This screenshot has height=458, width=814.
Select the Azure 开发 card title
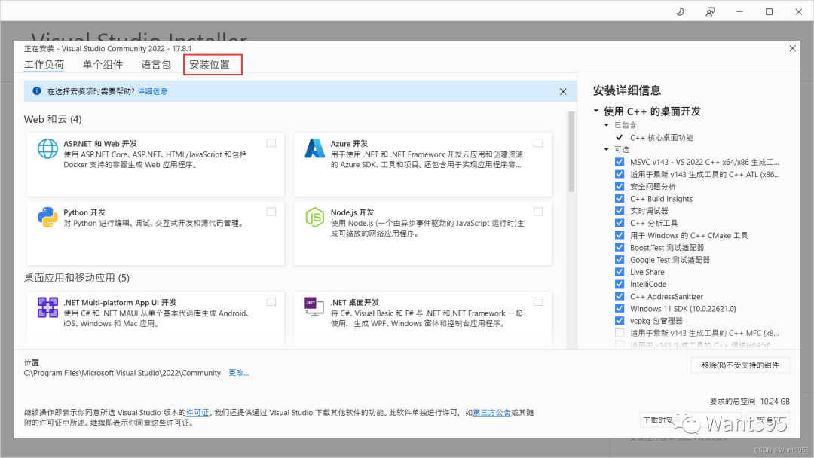click(350, 144)
